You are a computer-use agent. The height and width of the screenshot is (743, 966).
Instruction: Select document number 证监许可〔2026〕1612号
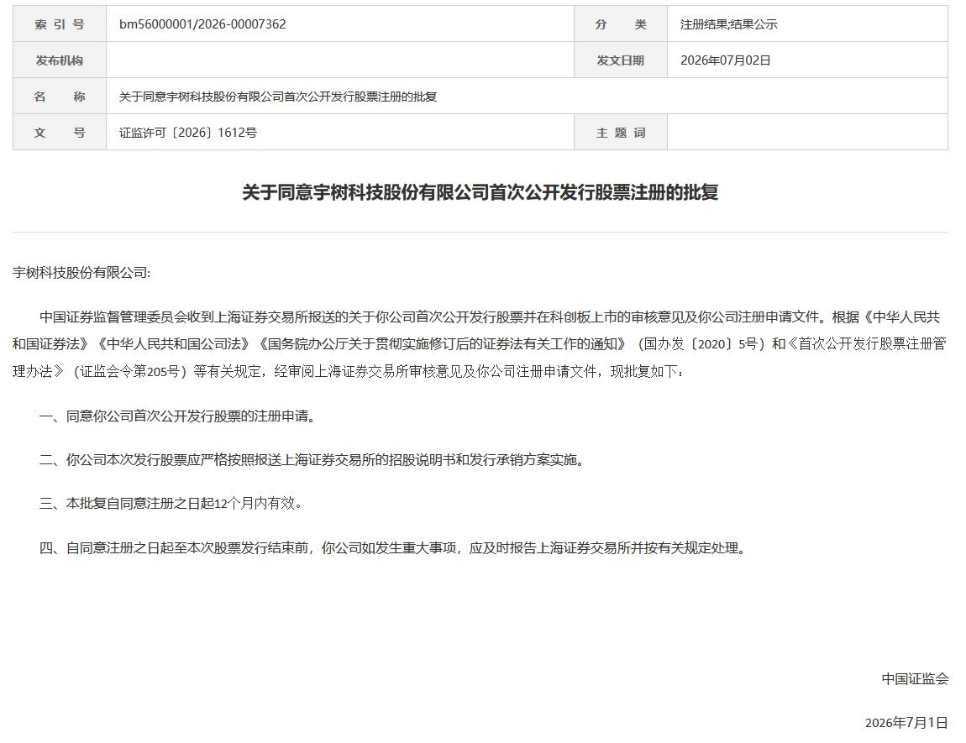[x=188, y=133]
